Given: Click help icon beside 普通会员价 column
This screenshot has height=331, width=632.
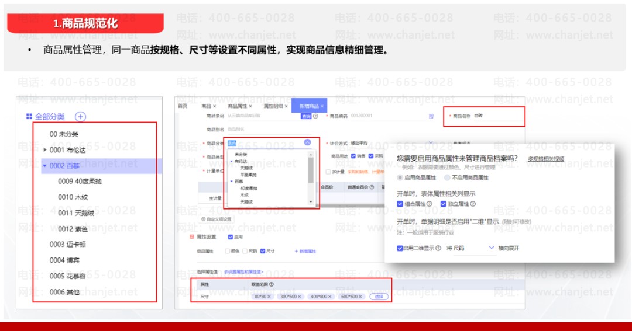Looking at the screenshot, I should [372, 187].
